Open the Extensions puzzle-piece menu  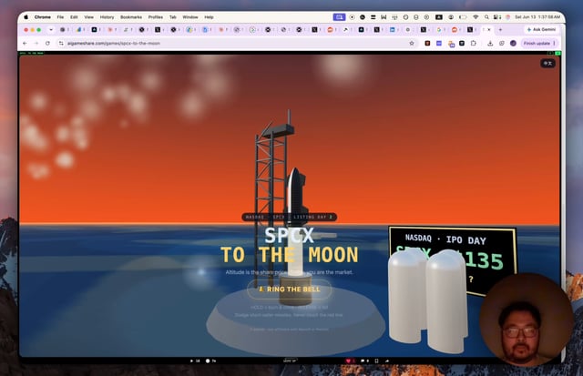coord(474,44)
